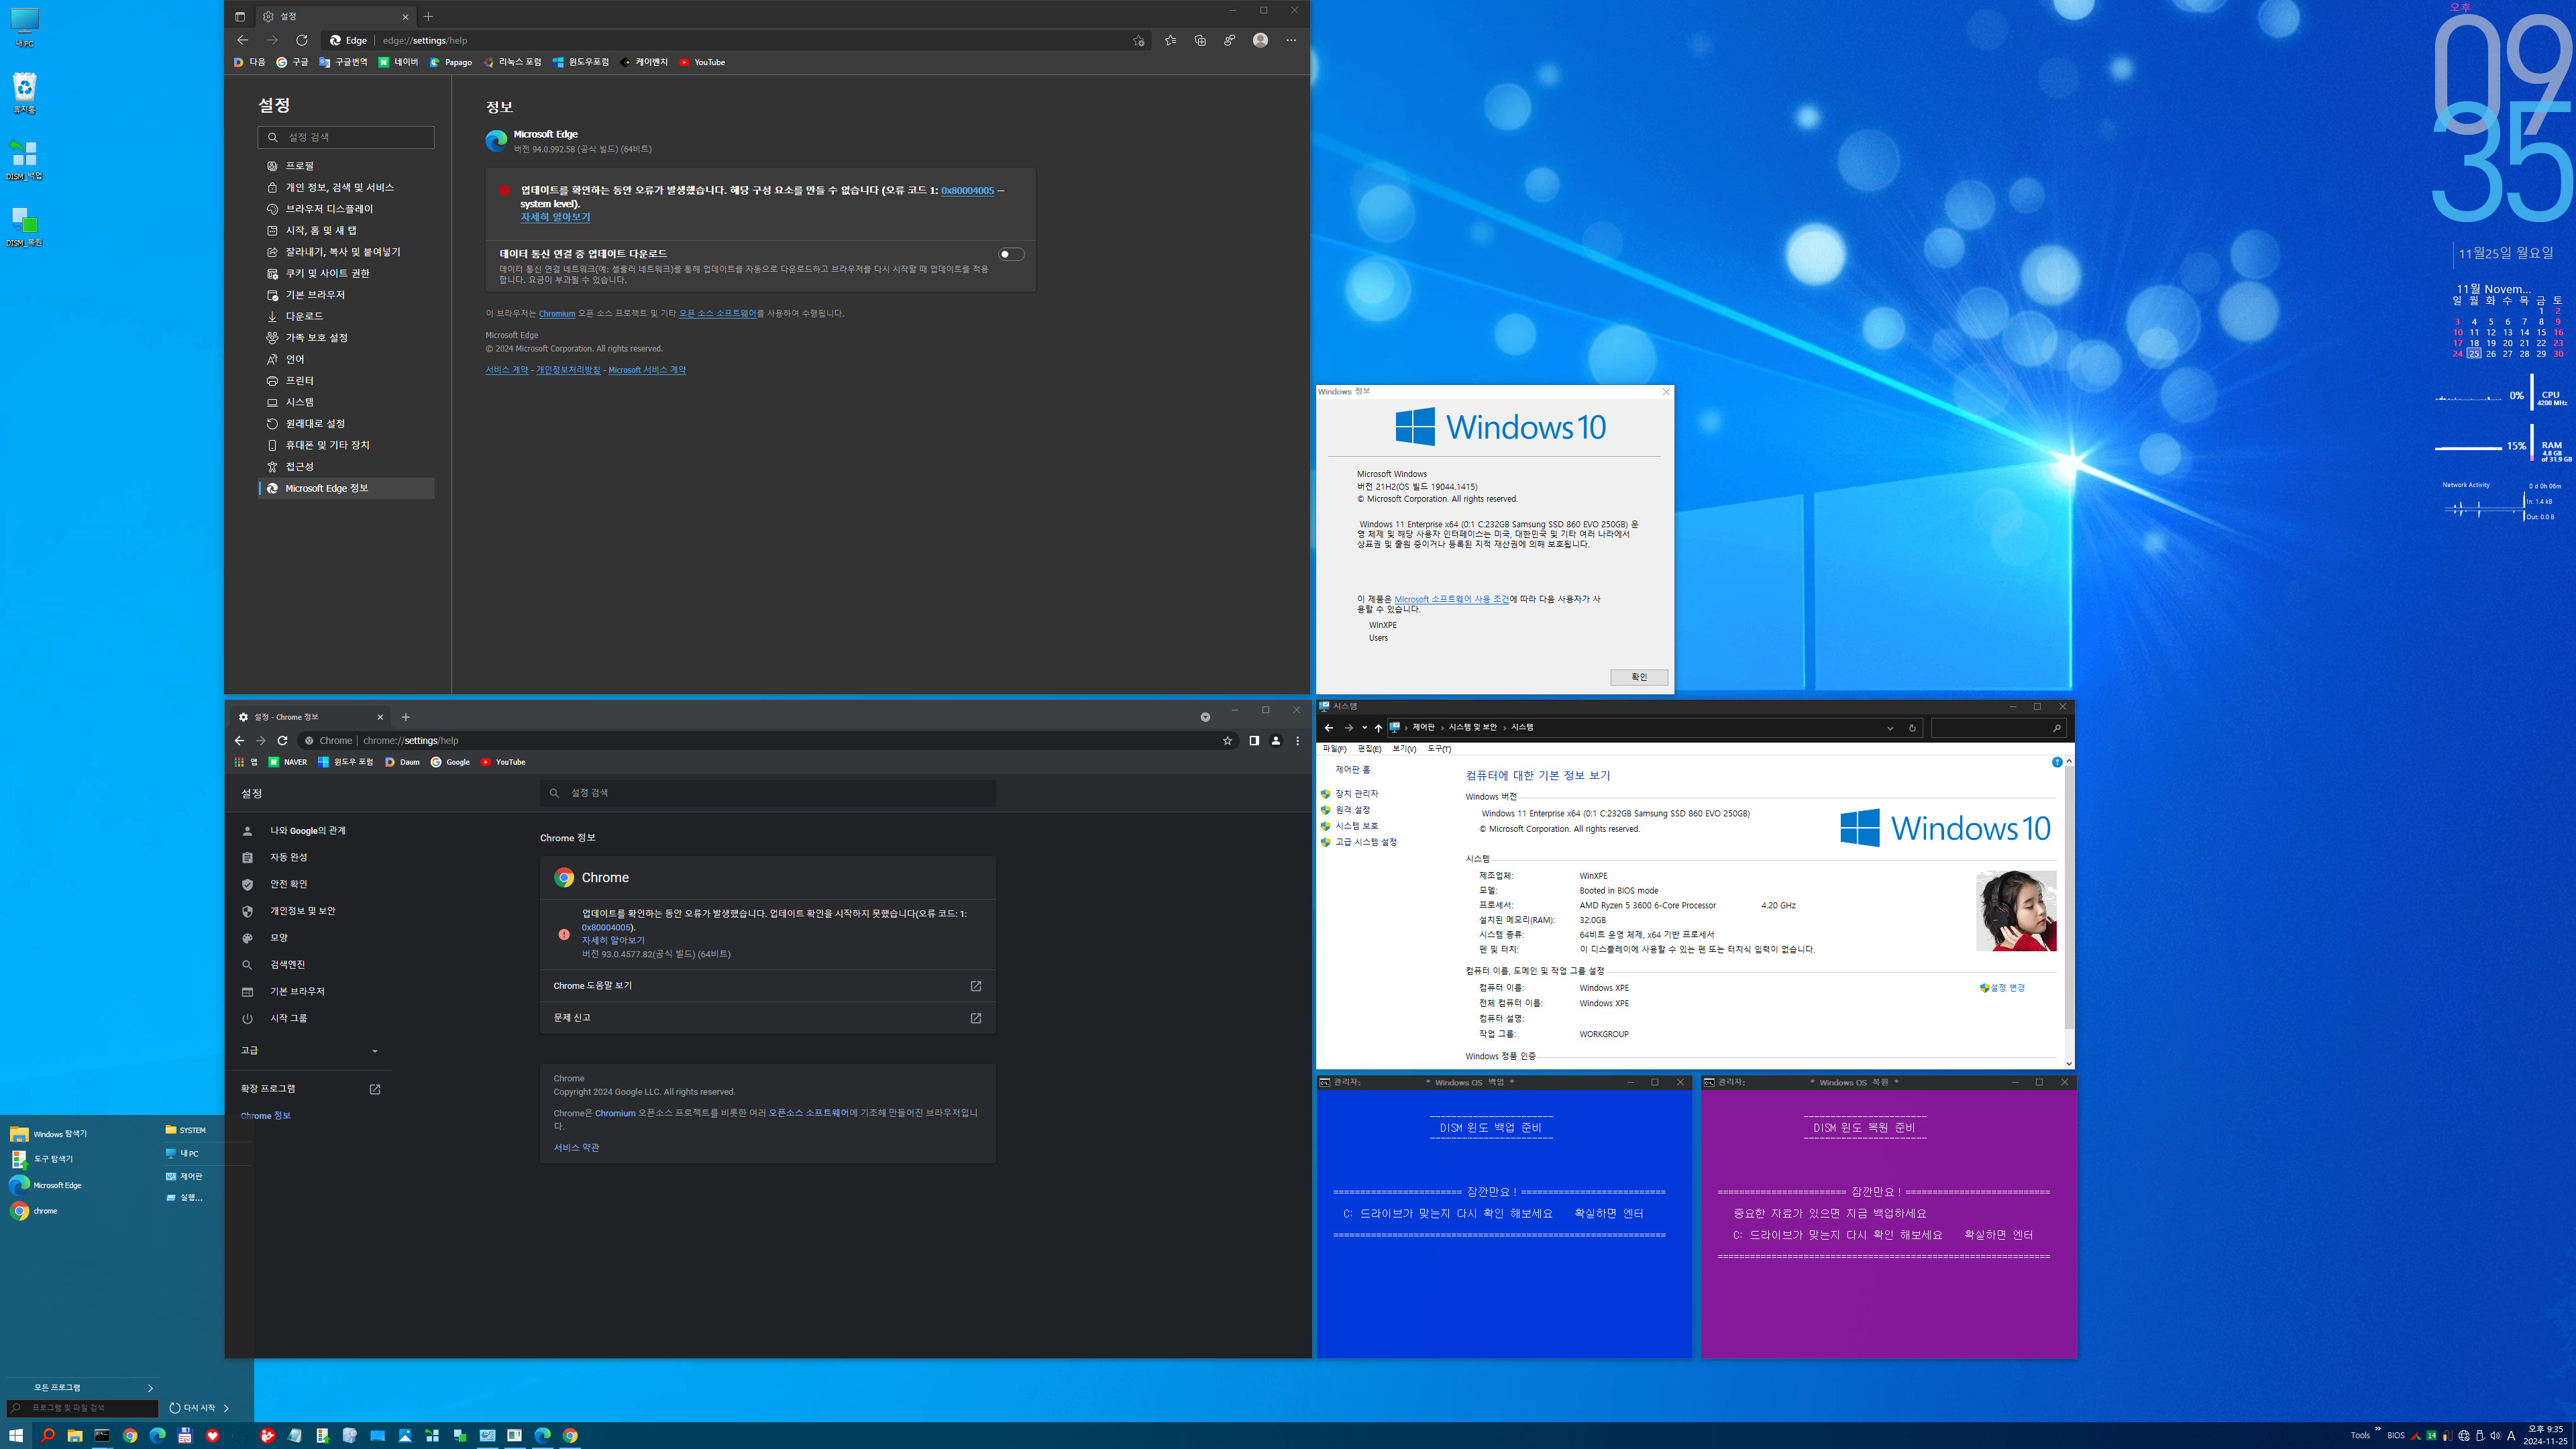Open 휴지통 recycle bin on desktop

(24, 93)
